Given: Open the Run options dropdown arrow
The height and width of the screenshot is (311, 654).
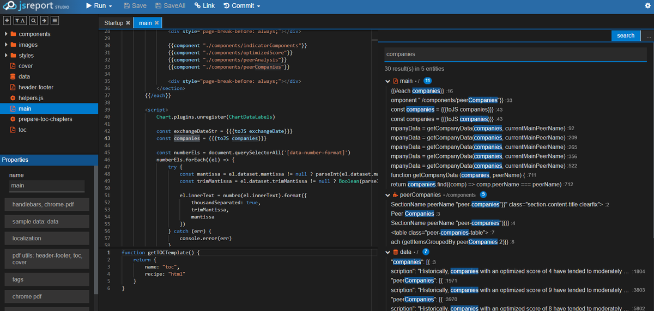Looking at the screenshot, I should 111,6.
